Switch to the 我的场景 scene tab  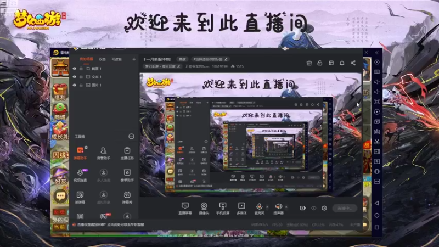tap(86, 59)
